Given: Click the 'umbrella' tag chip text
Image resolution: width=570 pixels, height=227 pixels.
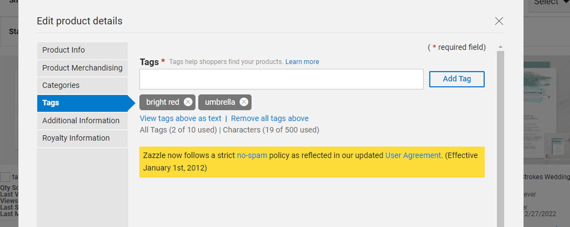Looking at the screenshot, I should point(220,102).
